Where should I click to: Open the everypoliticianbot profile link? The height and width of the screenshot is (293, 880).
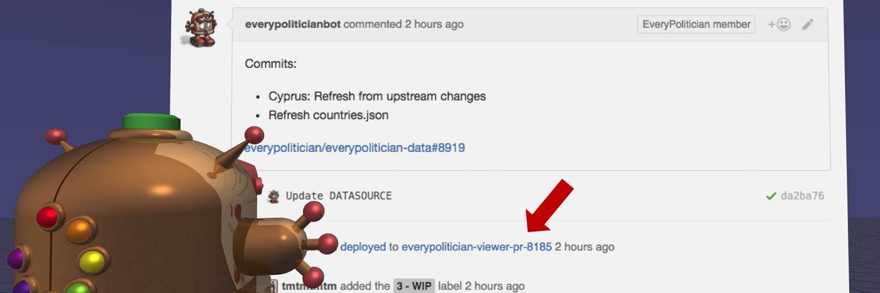(293, 24)
